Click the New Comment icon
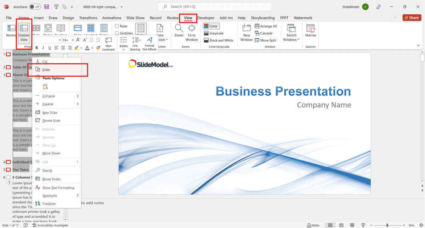The height and width of the screenshot is (228, 425). point(108,44)
